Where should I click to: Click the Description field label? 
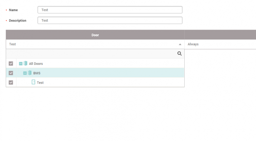tap(18, 20)
